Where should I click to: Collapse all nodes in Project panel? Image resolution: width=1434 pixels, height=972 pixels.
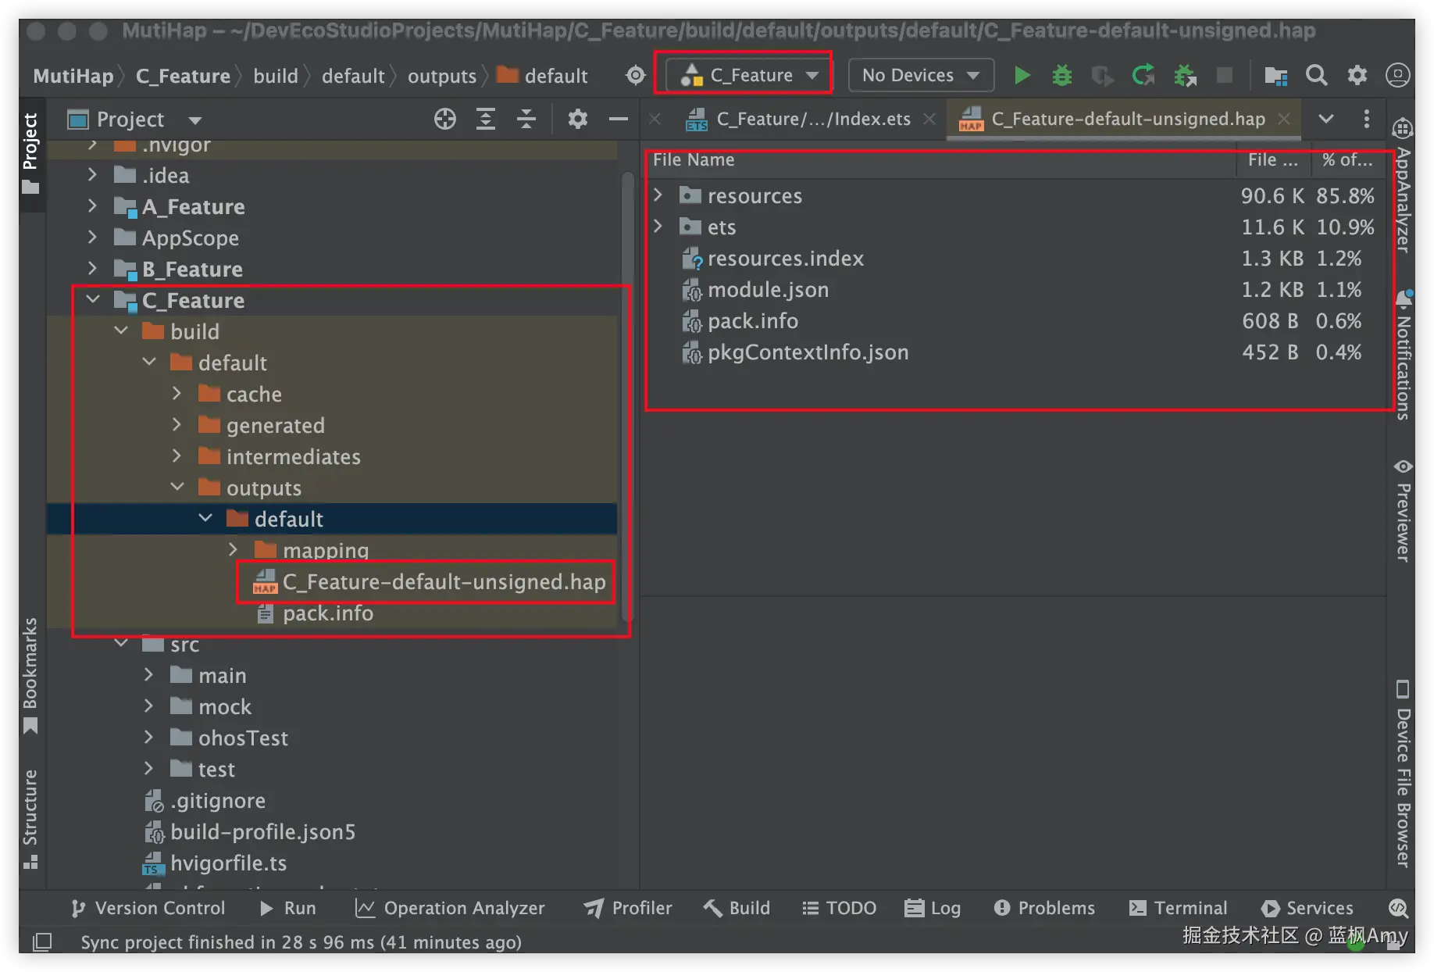coord(526,120)
